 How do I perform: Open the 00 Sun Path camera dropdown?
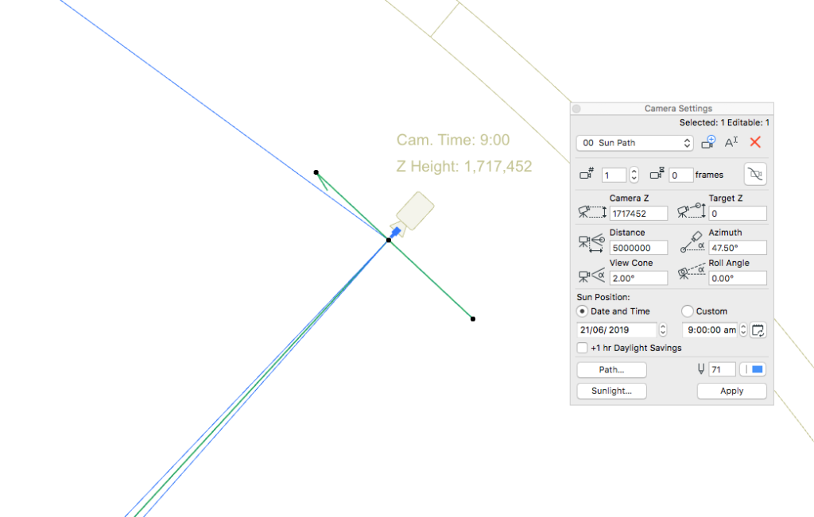[x=634, y=143]
